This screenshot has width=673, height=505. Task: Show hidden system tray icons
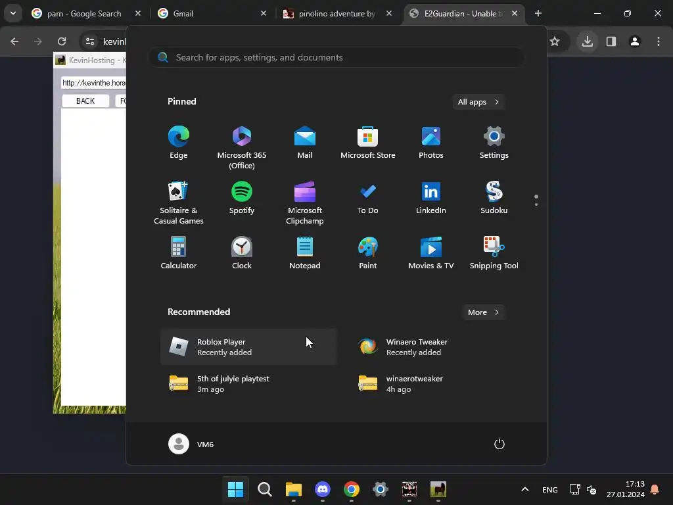[x=525, y=489]
